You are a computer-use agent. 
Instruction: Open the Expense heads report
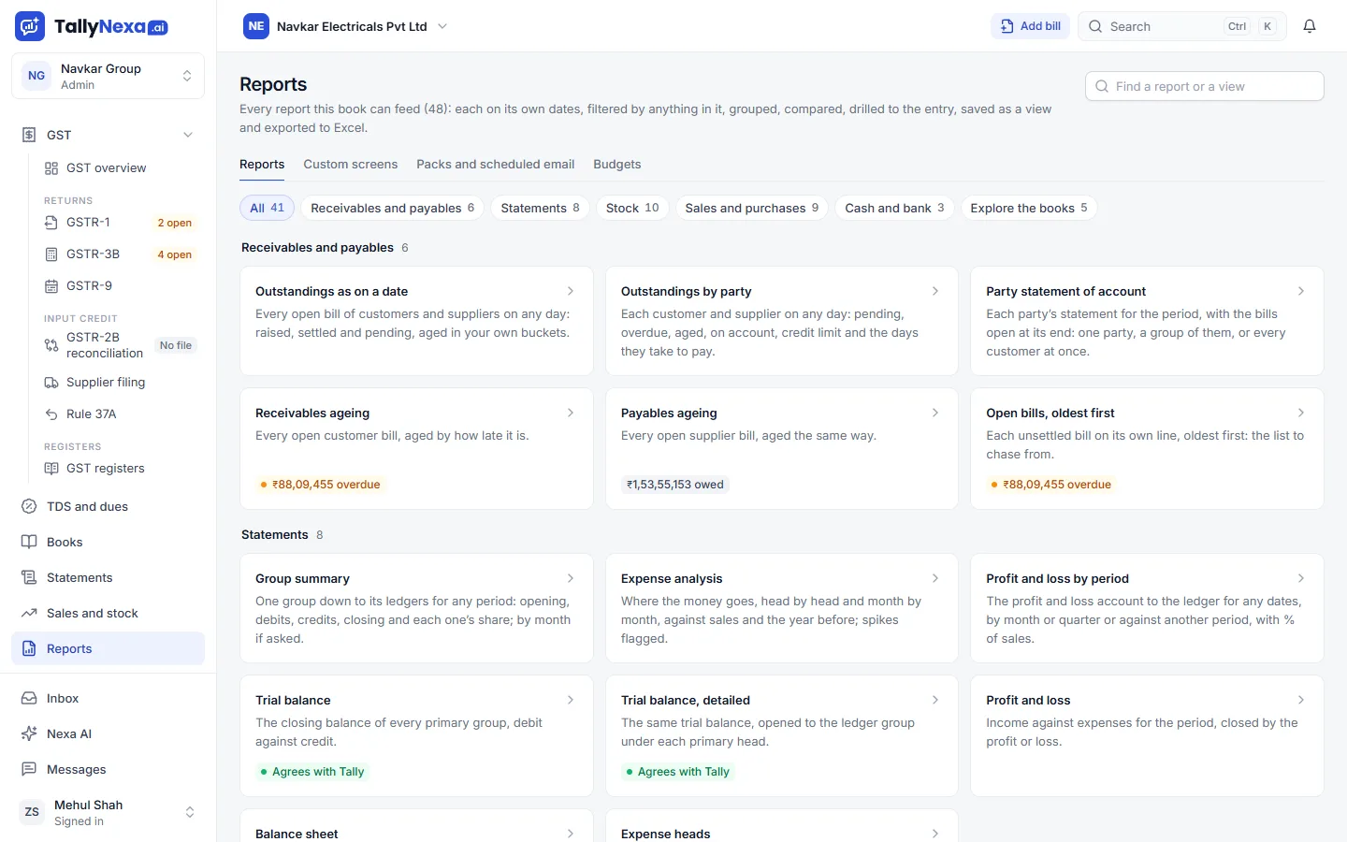tap(782, 826)
